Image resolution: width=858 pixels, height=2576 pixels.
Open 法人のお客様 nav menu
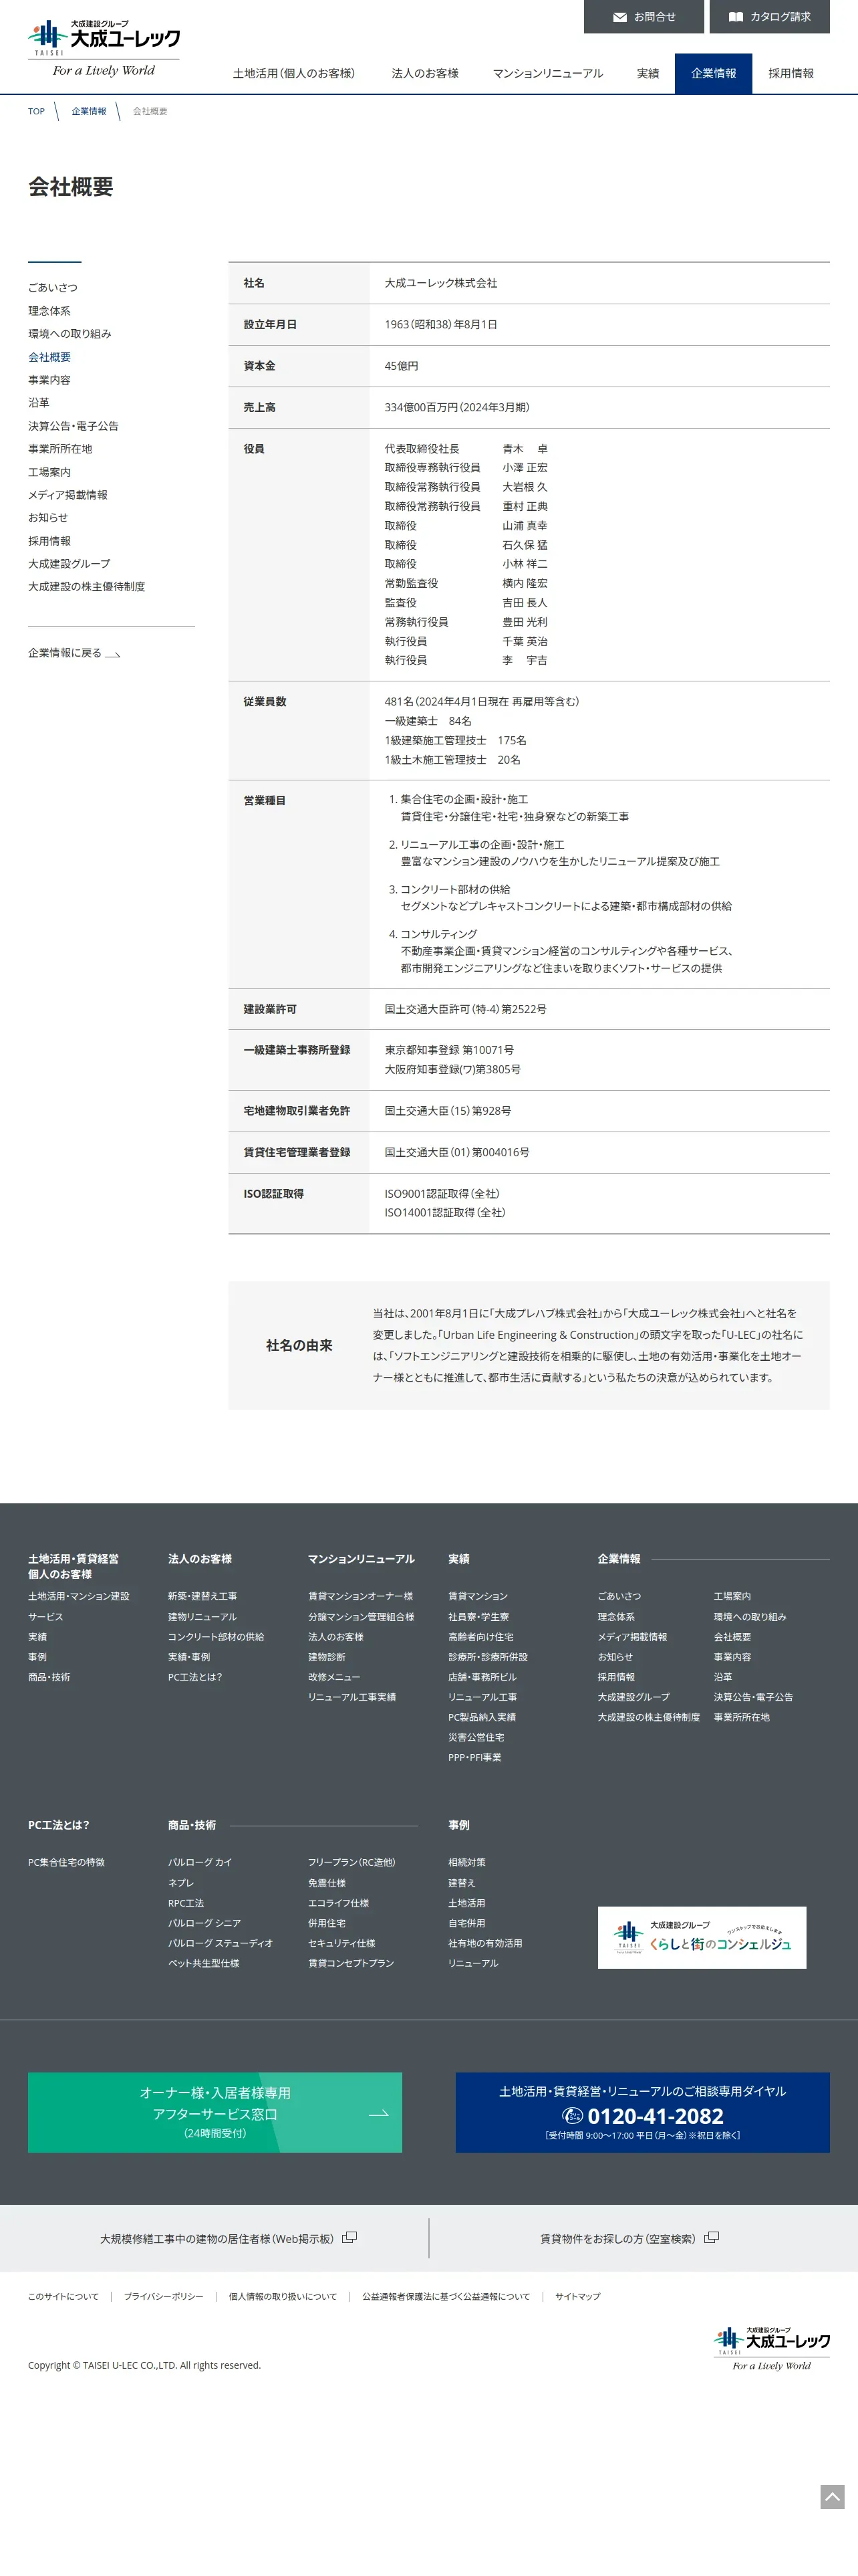pyautogui.click(x=424, y=74)
